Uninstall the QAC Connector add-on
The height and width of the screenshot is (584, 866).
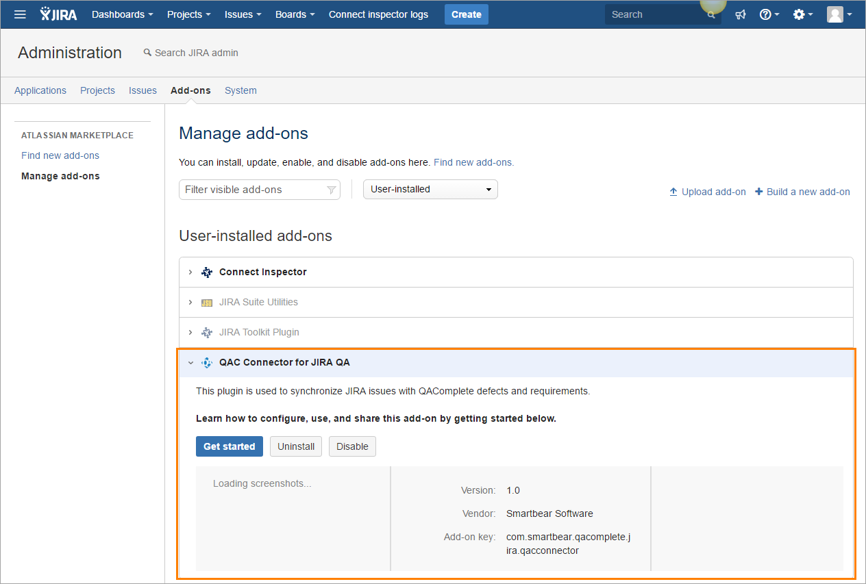pos(295,446)
